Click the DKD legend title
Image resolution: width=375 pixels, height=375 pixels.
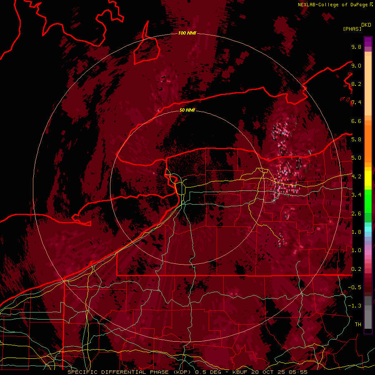366,25
